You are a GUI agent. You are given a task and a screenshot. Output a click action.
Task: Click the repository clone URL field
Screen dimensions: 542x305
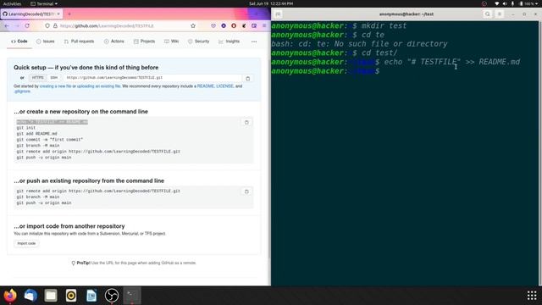pyautogui.click(x=152, y=78)
